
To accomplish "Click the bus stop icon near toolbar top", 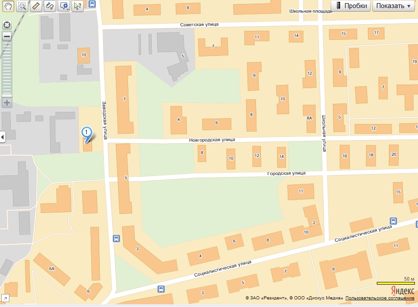I will pos(92,4).
